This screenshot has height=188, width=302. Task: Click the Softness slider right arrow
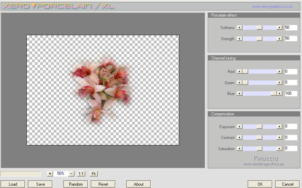[x=279, y=27]
